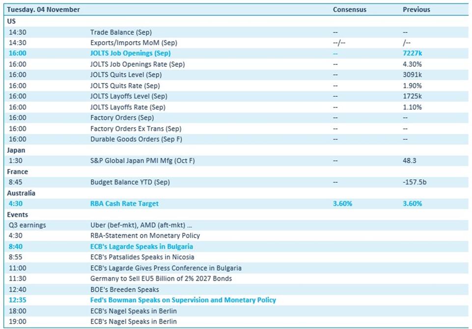Select Exports/Imports MoM (Sep) row
The image size is (472, 329).
[134, 43]
